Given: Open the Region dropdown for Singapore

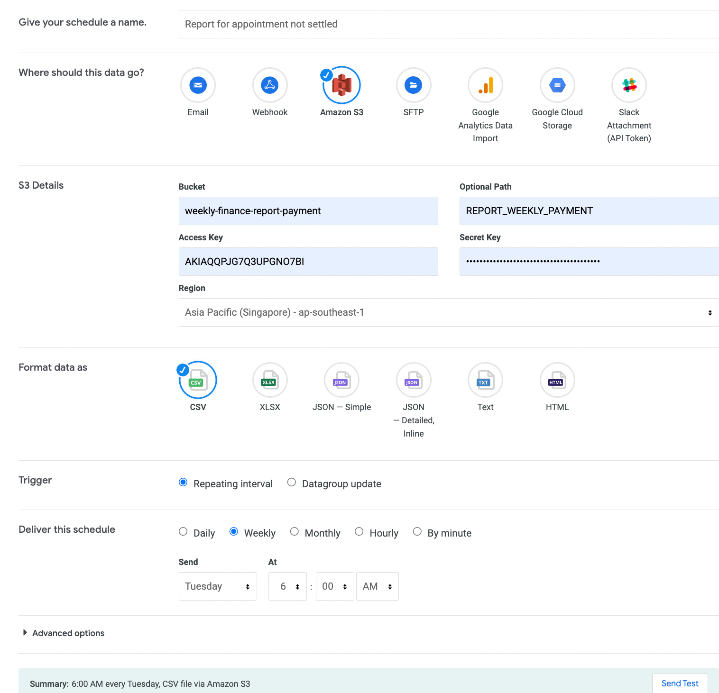Looking at the screenshot, I should tap(449, 312).
